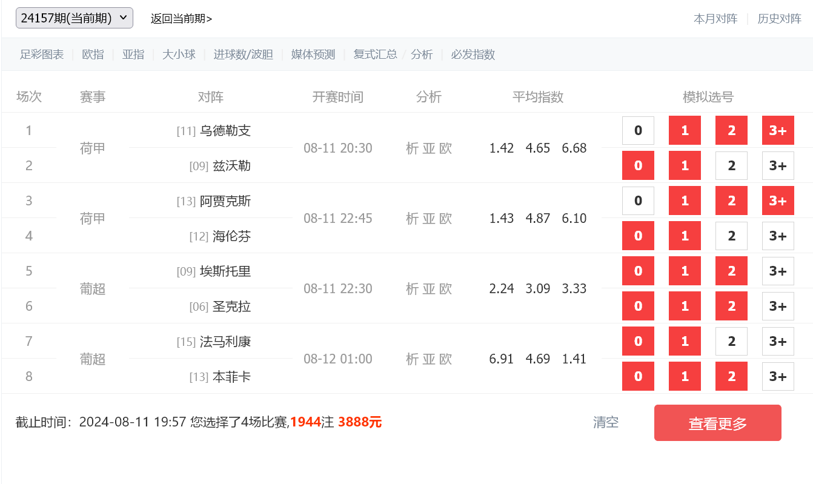Toggle 1 goal for 法马利康
Viewport: 813px width, 484px height.
click(x=685, y=342)
